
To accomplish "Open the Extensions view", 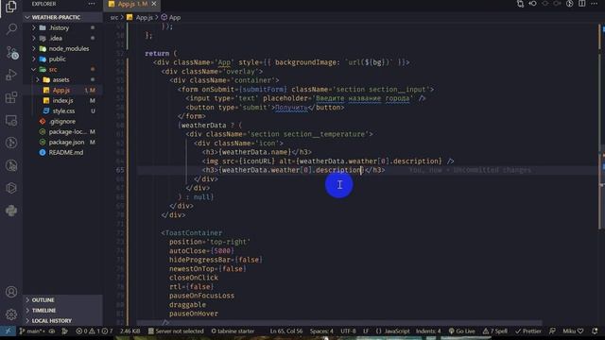I will pyautogui.click(x=11, y=97).
